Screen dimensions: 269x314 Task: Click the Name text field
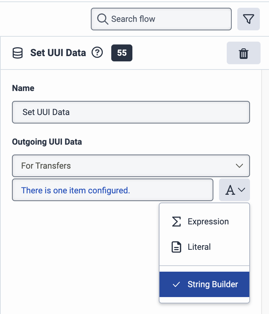coord(131,112)
